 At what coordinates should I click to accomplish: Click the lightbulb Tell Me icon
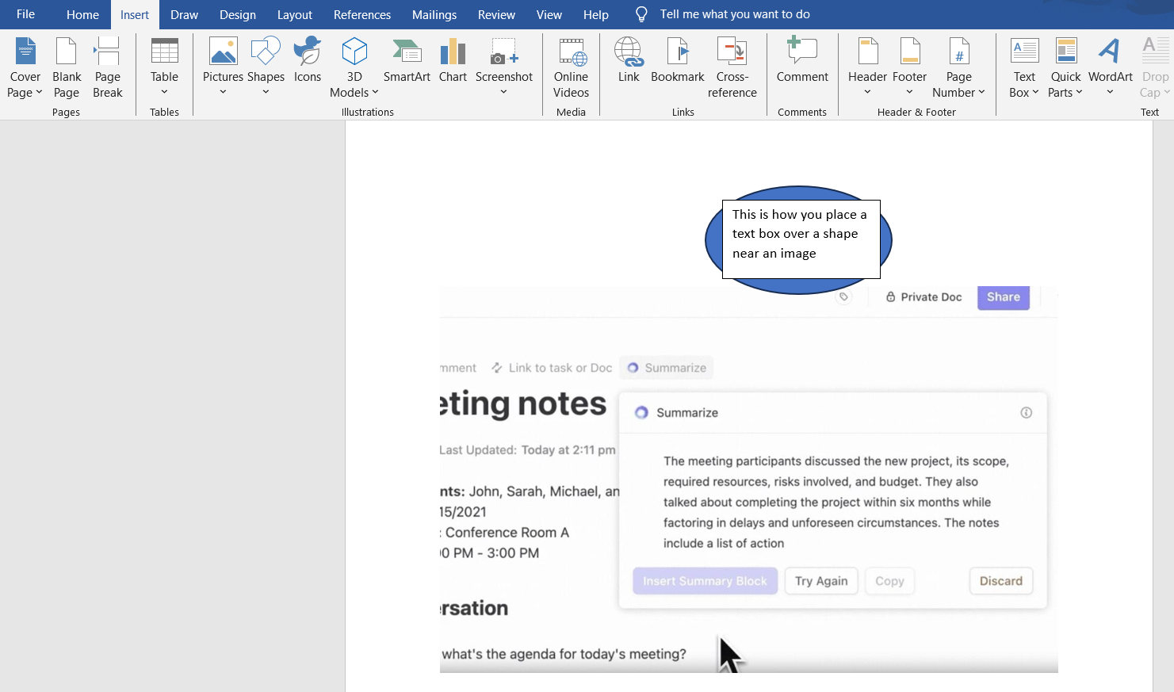click(642, 14)
